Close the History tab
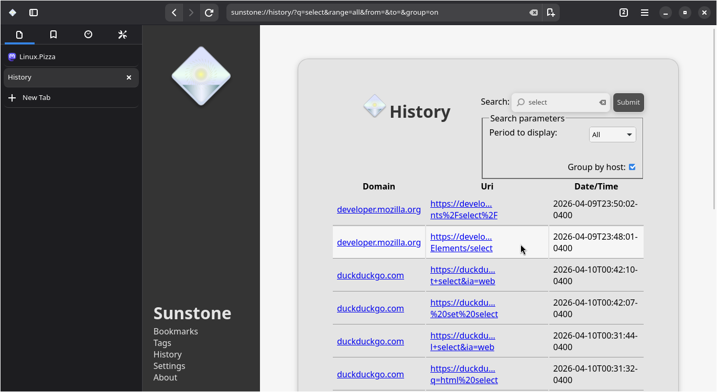This screenshot has width=717, height=392. point(129,77)
